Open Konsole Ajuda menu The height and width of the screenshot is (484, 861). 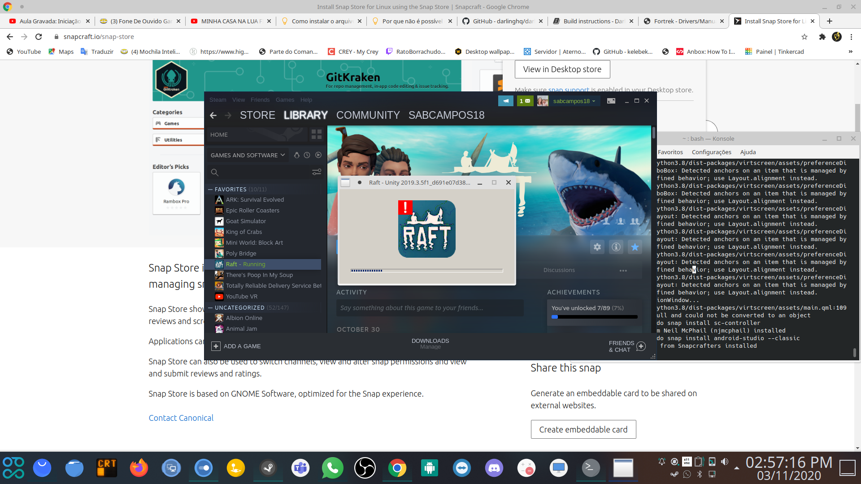(x=748, y=152)
